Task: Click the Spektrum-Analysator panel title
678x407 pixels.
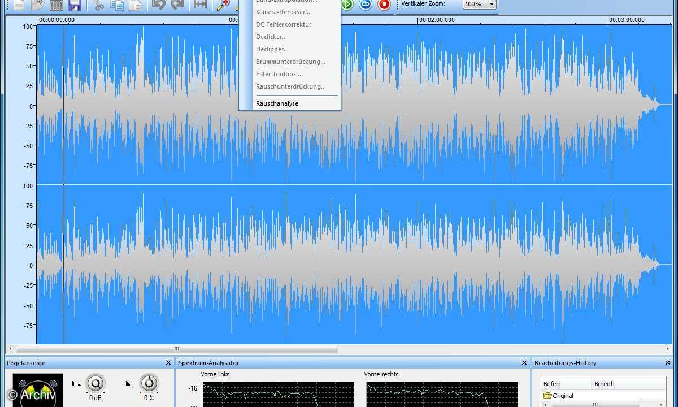Action: (x=208, y=363)
